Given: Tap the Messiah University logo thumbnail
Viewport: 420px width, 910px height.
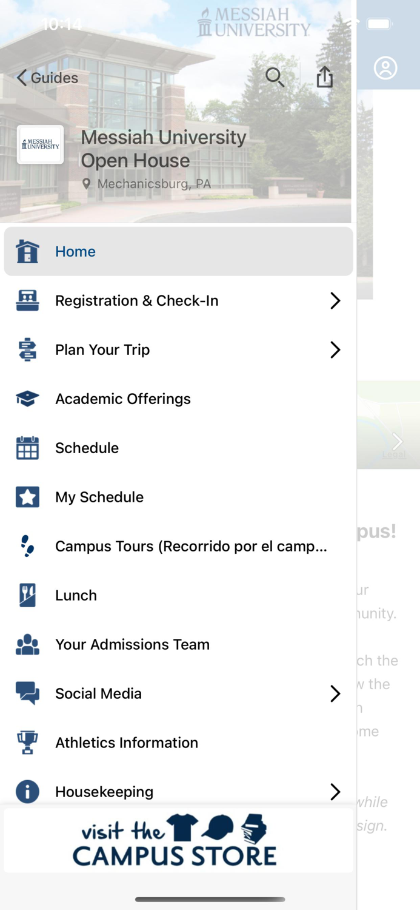Looking at the screenshot, I should (40, 145).
